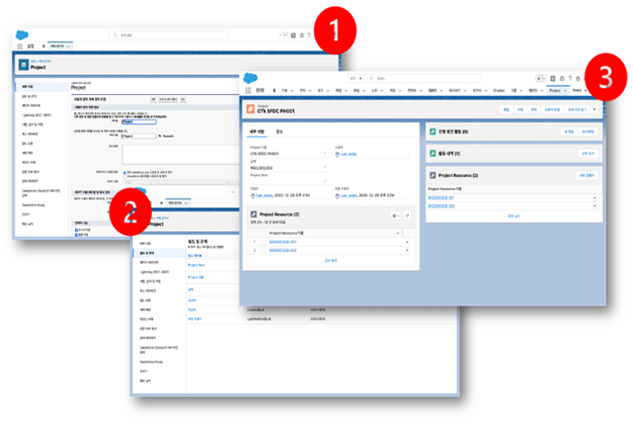Open the help question mark icon in window 3
Viewport: 633px width, 423px height.
570,79
